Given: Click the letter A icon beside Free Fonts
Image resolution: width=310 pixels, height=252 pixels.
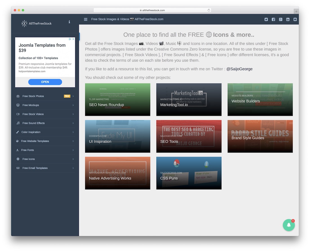Looking at the screenshot, I should 17,150.
